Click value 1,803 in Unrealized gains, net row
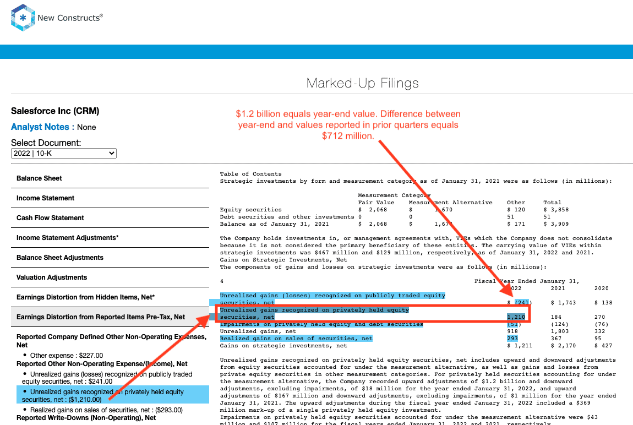This screenshot has width=633, height=425. coord(560,331)
